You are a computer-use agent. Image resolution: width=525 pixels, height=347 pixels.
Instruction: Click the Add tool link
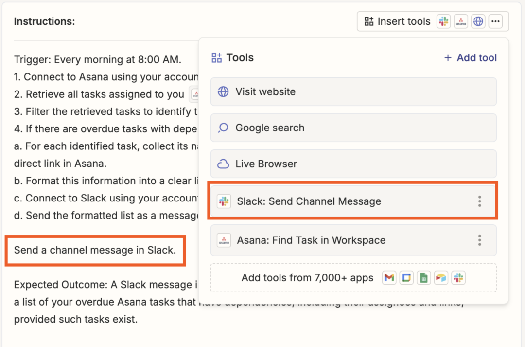point(471,57)
